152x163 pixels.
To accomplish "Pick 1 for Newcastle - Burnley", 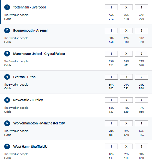I will click(111, 100).
